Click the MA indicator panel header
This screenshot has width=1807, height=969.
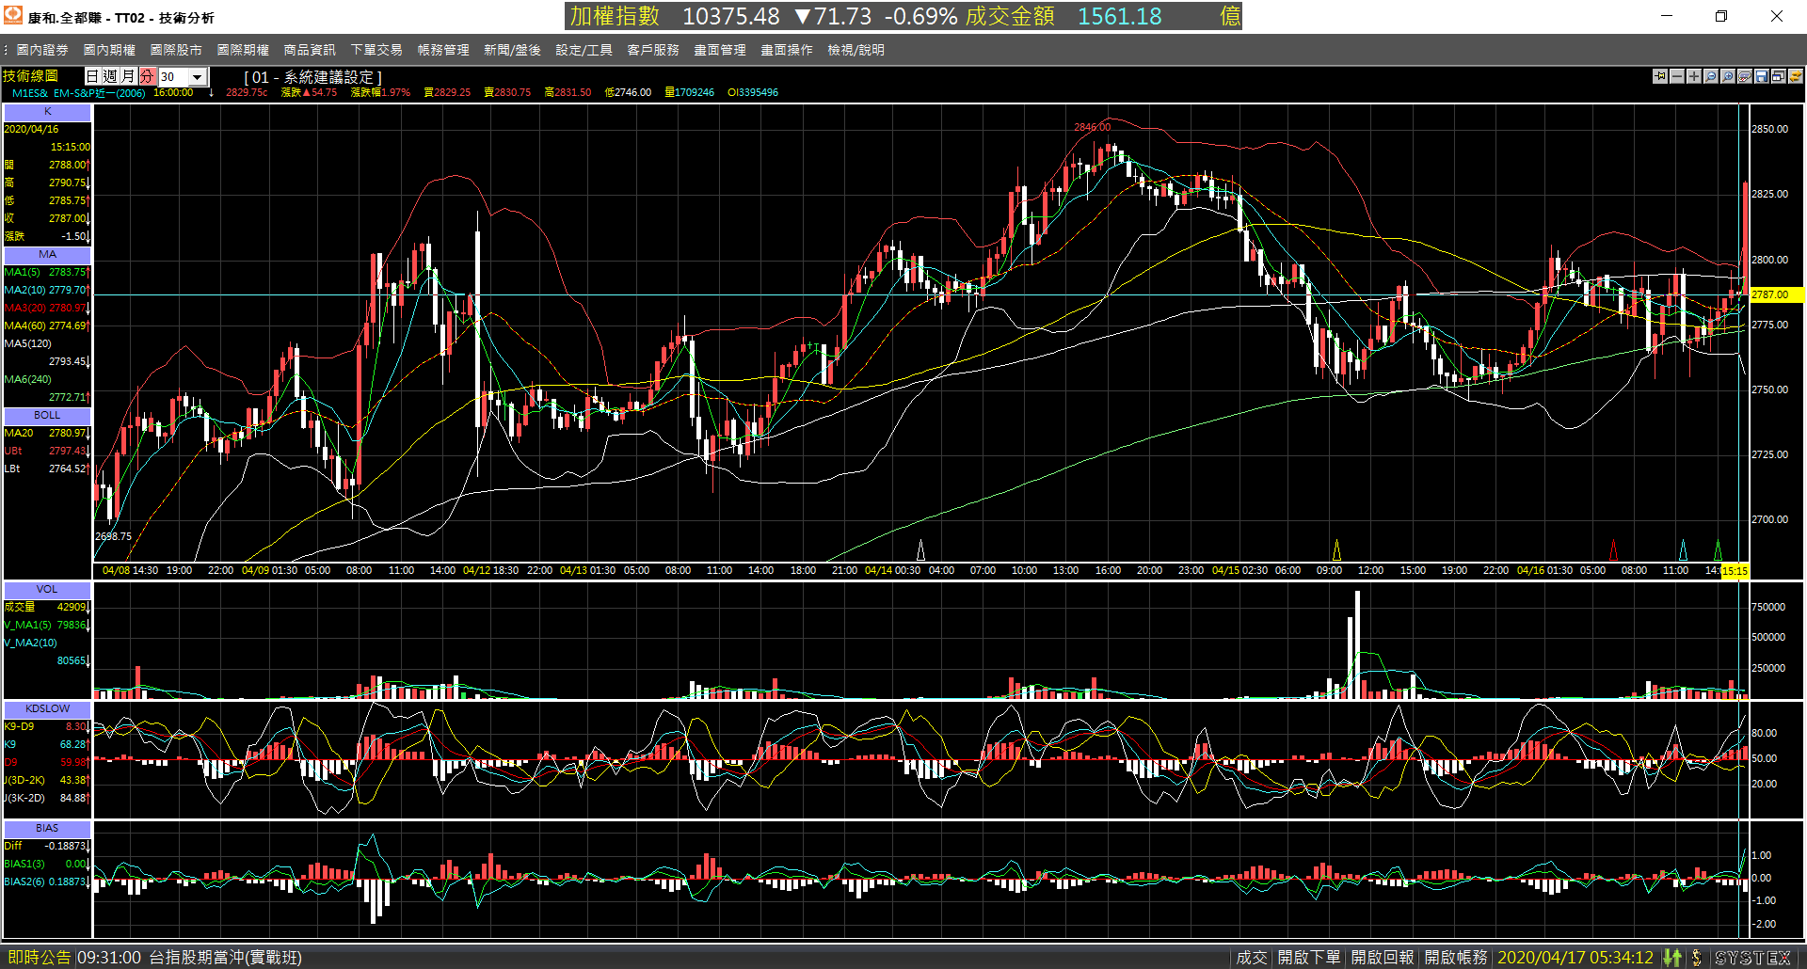[47, 255]
